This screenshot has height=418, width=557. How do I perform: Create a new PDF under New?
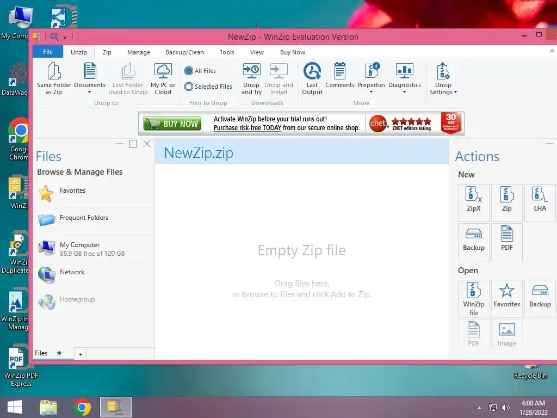pos(506,242)
